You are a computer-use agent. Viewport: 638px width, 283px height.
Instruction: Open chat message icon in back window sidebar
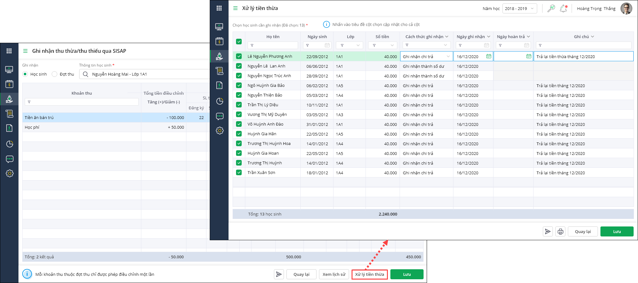[10, 159]
